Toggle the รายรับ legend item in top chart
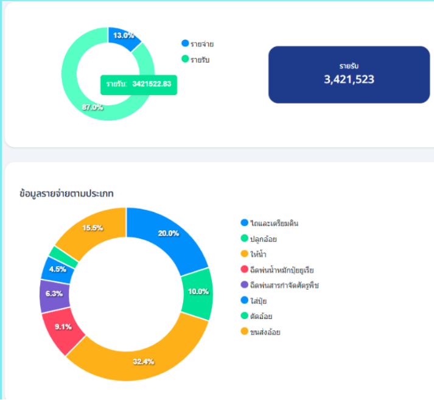 (195, 60)
